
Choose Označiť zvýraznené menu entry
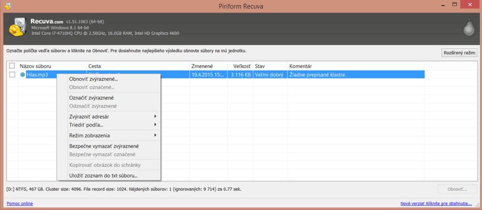(x=109, y=98)
